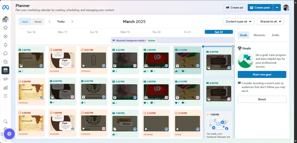
Task: Go to next week arrow
Action: coord(72,22)
